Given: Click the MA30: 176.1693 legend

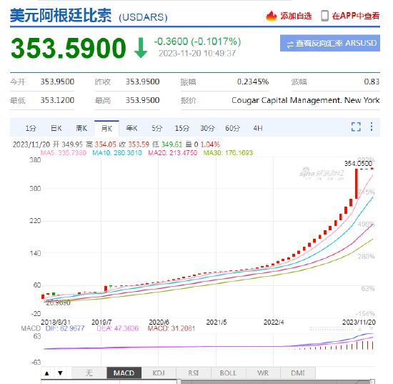Looking at the screenshot, I should tap(228, 153).
